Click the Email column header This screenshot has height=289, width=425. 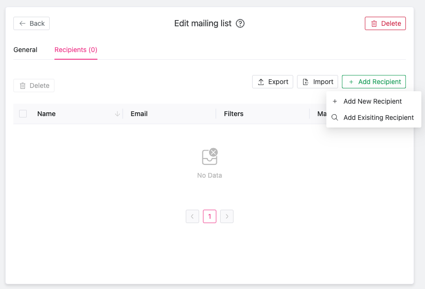[x=139, y=114]
